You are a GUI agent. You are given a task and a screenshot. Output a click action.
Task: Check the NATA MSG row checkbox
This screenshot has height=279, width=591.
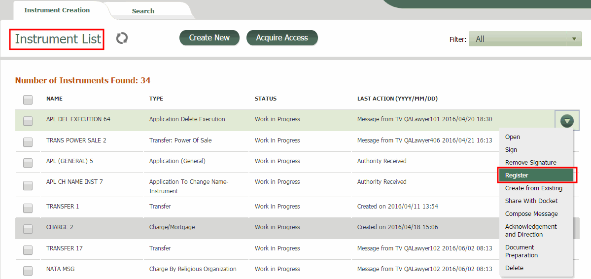pos(28,270)
